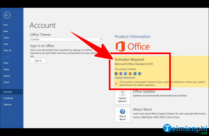
Task: Click the Outlook icon in product list
Action: pyautogui.click(x=126, y=74)
